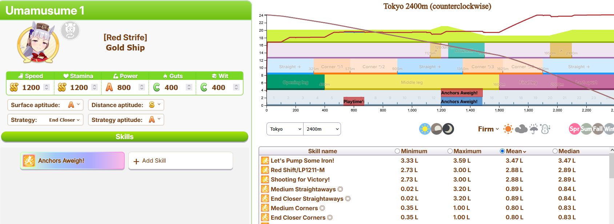This screenshot has width=614, height=224.
Task: Adjust the Wit stat stepper
Action: click(236, 87)
